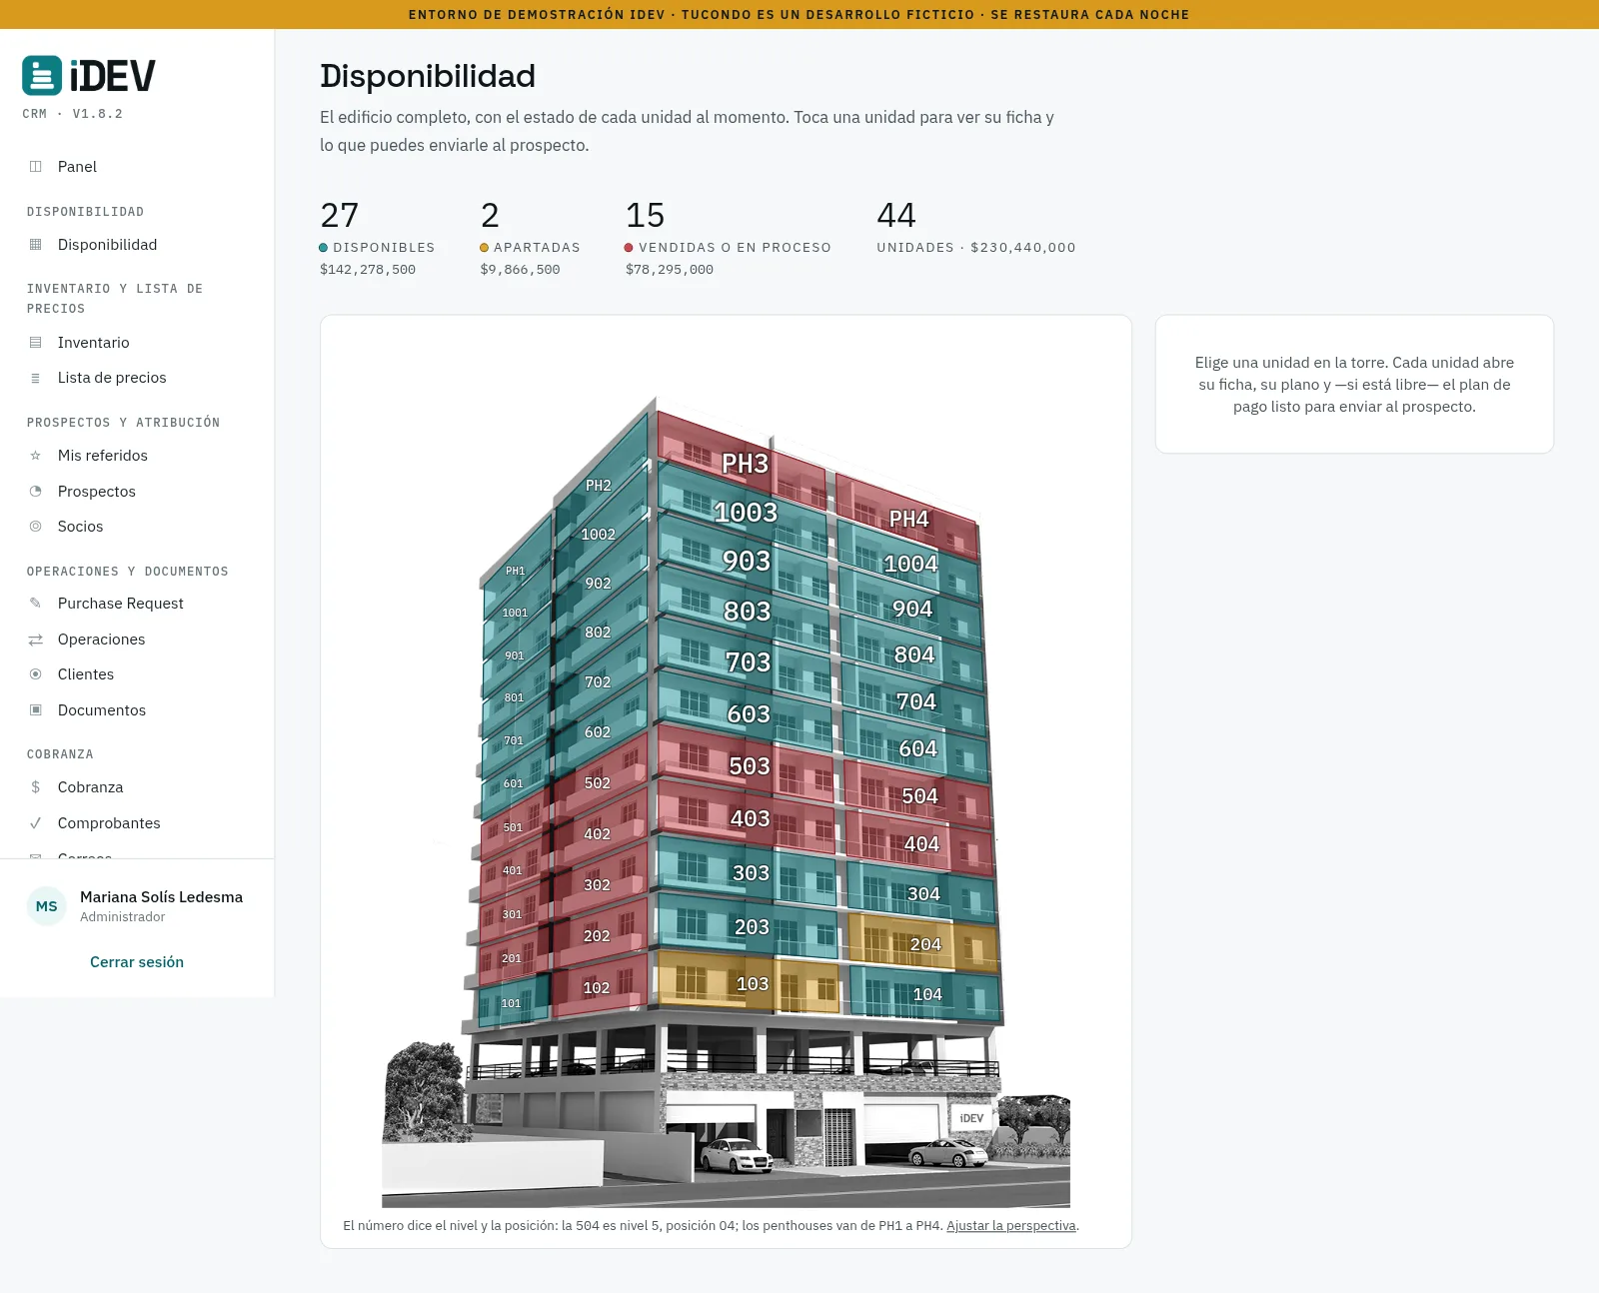Click the Documentos square icon
This screenshot has width=1599, height=1293.
(36, 710)
